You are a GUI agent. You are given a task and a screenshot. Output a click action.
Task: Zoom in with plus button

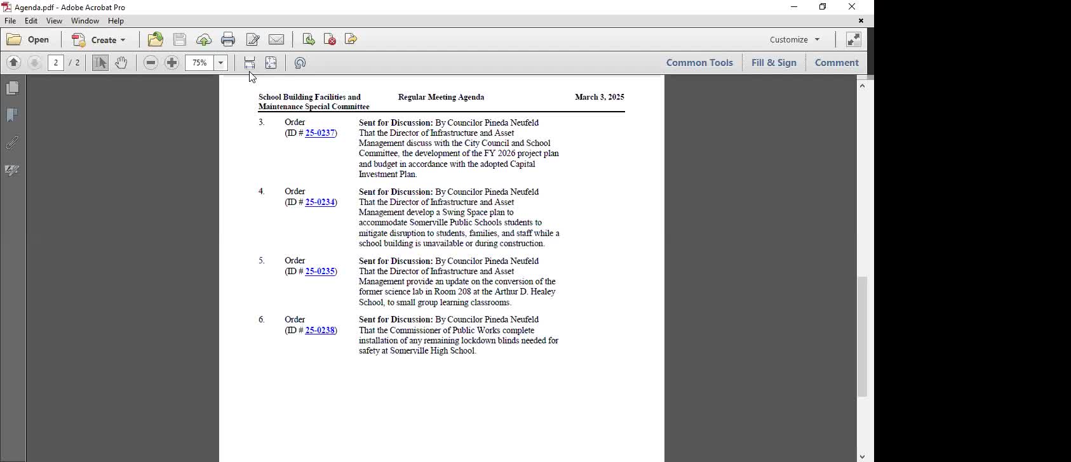[x=172, y=62]
